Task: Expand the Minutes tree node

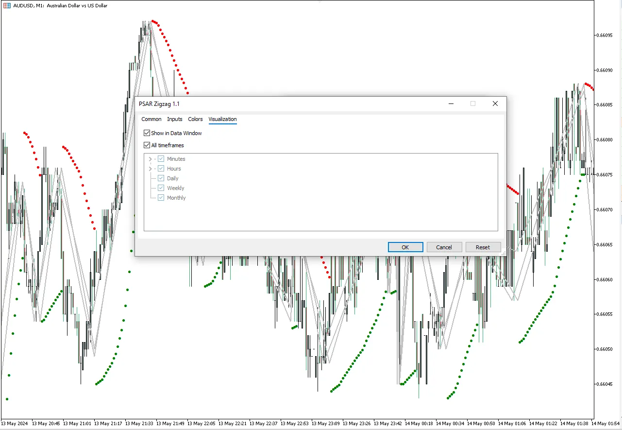Action: pos(150,159)
